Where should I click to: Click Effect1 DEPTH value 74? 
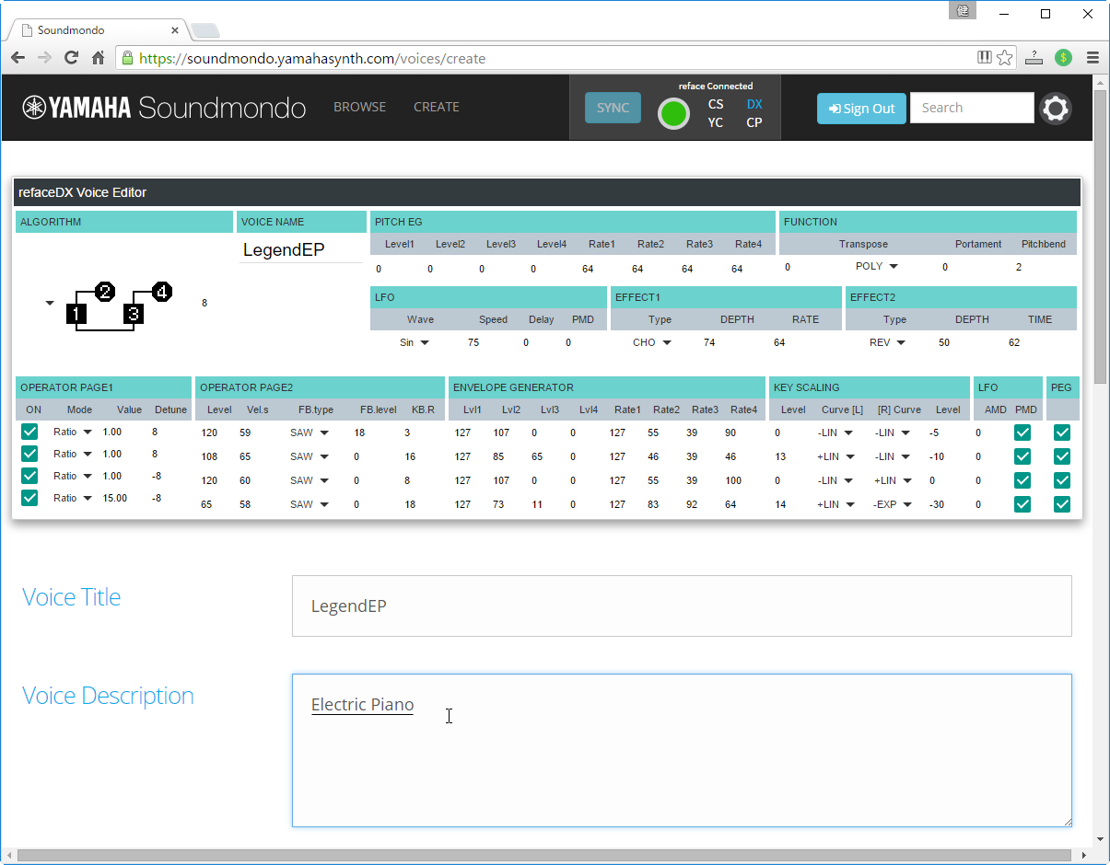coord(709,342)
